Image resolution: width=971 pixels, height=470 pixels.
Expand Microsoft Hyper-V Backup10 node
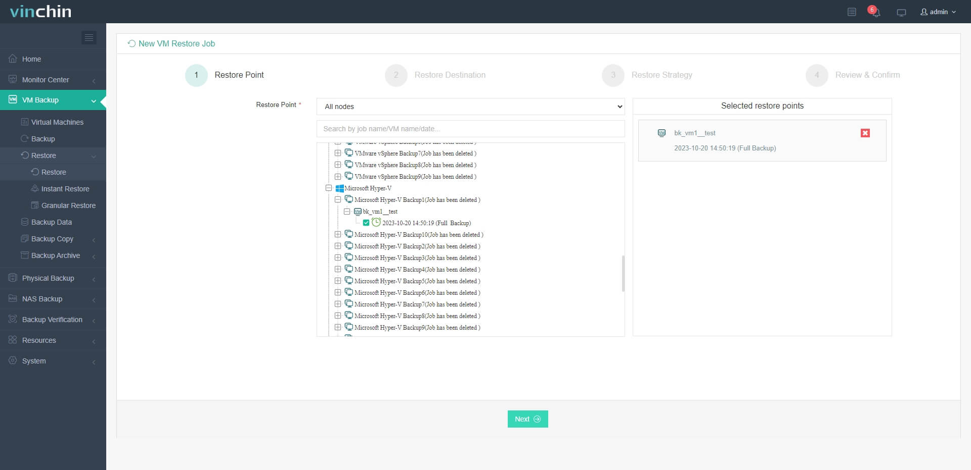coord(337,234)
